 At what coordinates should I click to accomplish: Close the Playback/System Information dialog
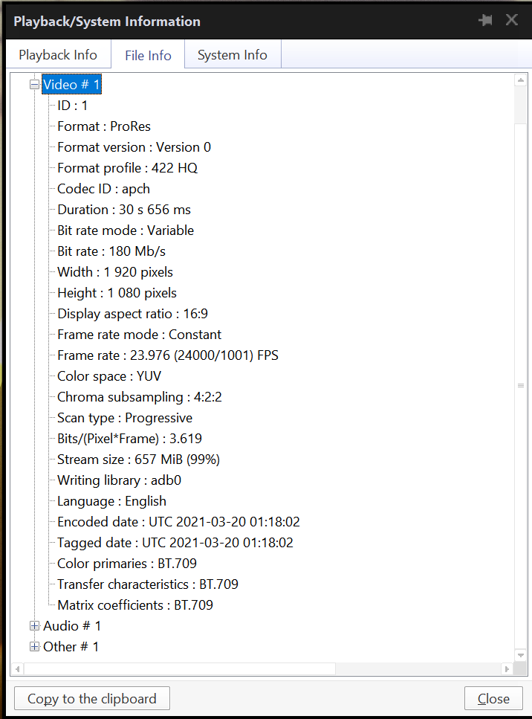coord(512,20)
